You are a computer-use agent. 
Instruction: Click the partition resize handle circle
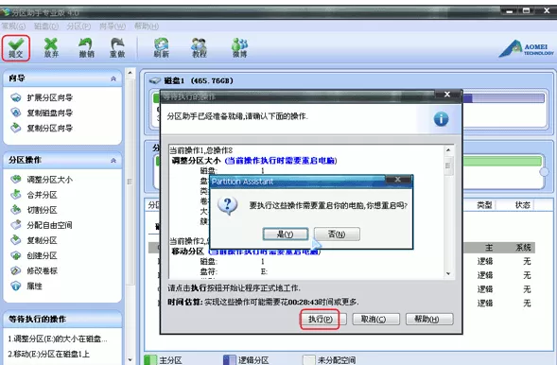tap(544, 172)
